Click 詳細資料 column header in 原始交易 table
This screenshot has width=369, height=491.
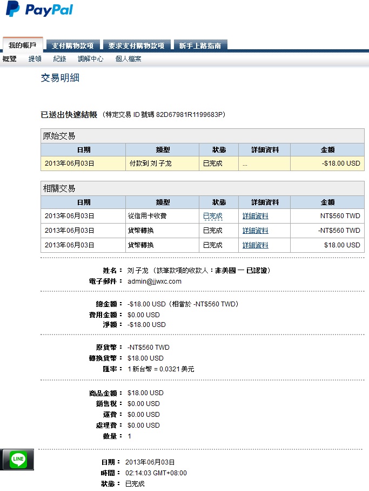pyautogui.click(x=265, y=149)
